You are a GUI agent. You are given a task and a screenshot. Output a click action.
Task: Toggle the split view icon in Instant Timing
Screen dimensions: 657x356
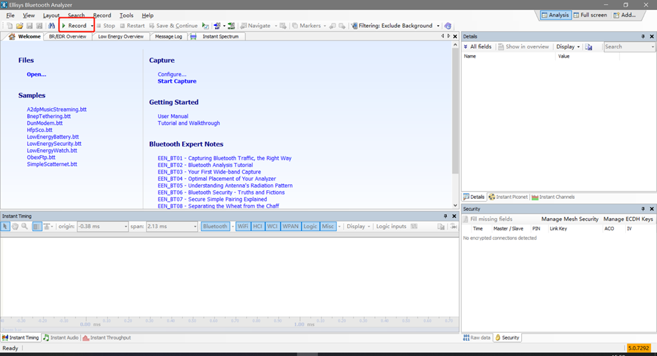point(37,227)
